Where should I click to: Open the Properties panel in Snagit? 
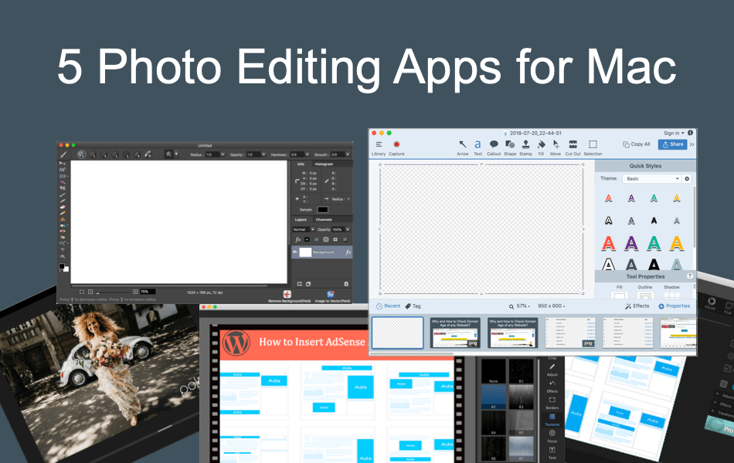674,306
